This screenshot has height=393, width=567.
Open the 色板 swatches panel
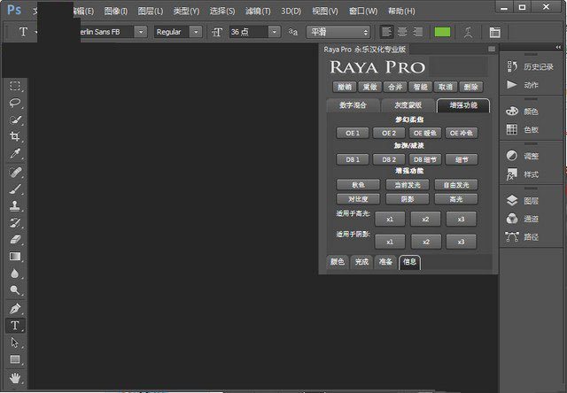[523, 129]
